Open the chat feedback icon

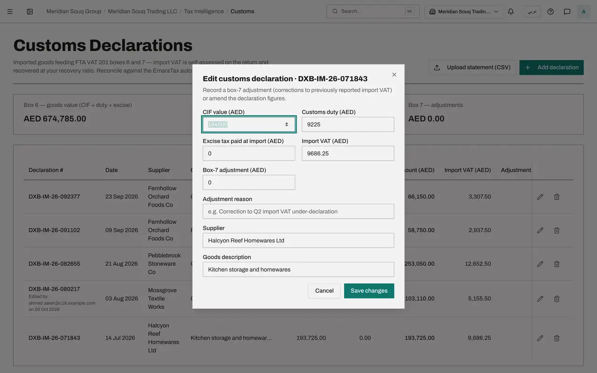567,12
